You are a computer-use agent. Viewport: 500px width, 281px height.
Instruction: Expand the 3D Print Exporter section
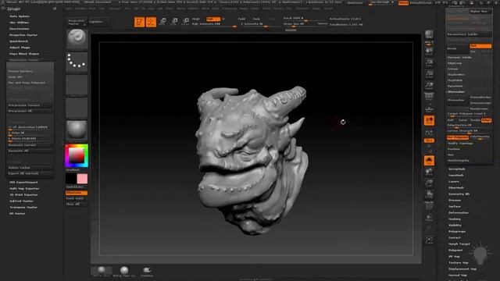coord(24,194)
